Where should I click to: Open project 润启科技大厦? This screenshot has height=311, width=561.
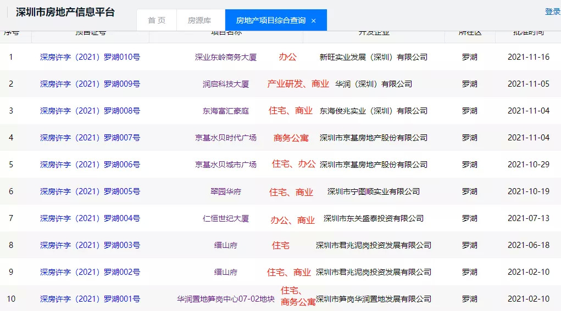coord(226,84)
